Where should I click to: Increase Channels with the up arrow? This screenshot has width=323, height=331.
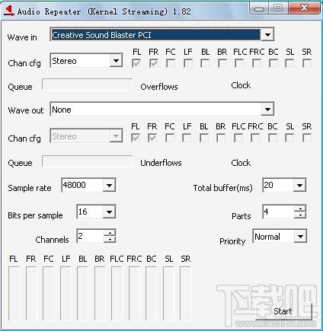coord(110,233)
